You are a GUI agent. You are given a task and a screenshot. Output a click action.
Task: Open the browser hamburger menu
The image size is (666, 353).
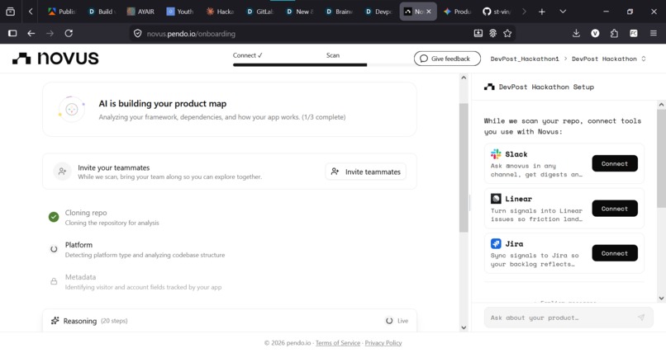point(654,33)
